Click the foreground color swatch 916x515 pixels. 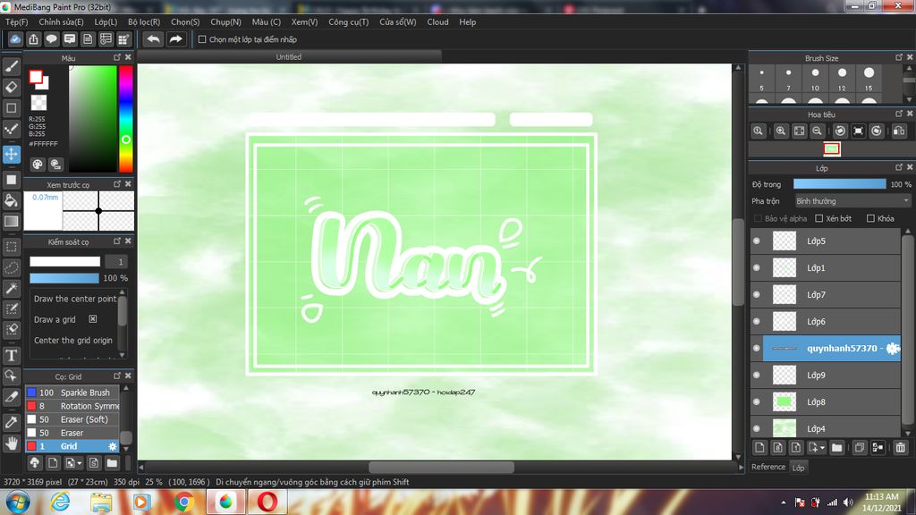point(36,77)
